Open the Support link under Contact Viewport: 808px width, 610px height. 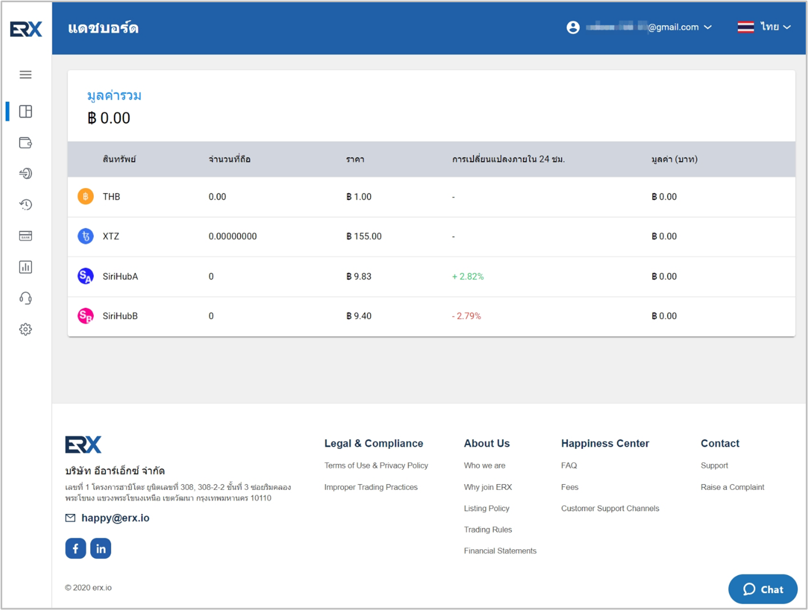click(x=714, y=466)
